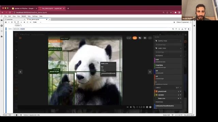Collapse the SAMPLE TAGS section

click(181, 41)
